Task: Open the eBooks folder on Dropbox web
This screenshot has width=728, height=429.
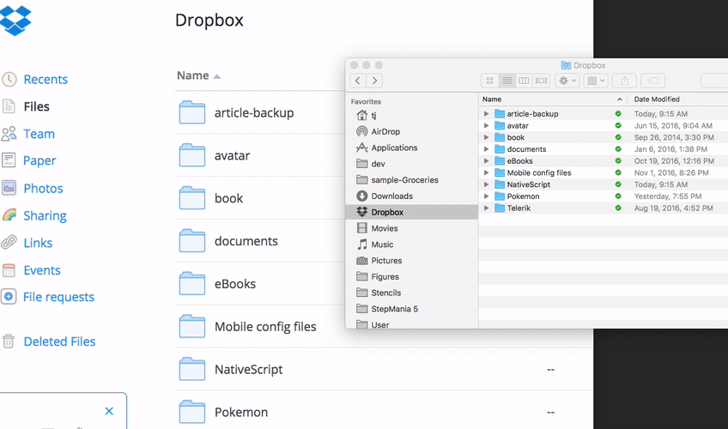Action: point(234,284)
